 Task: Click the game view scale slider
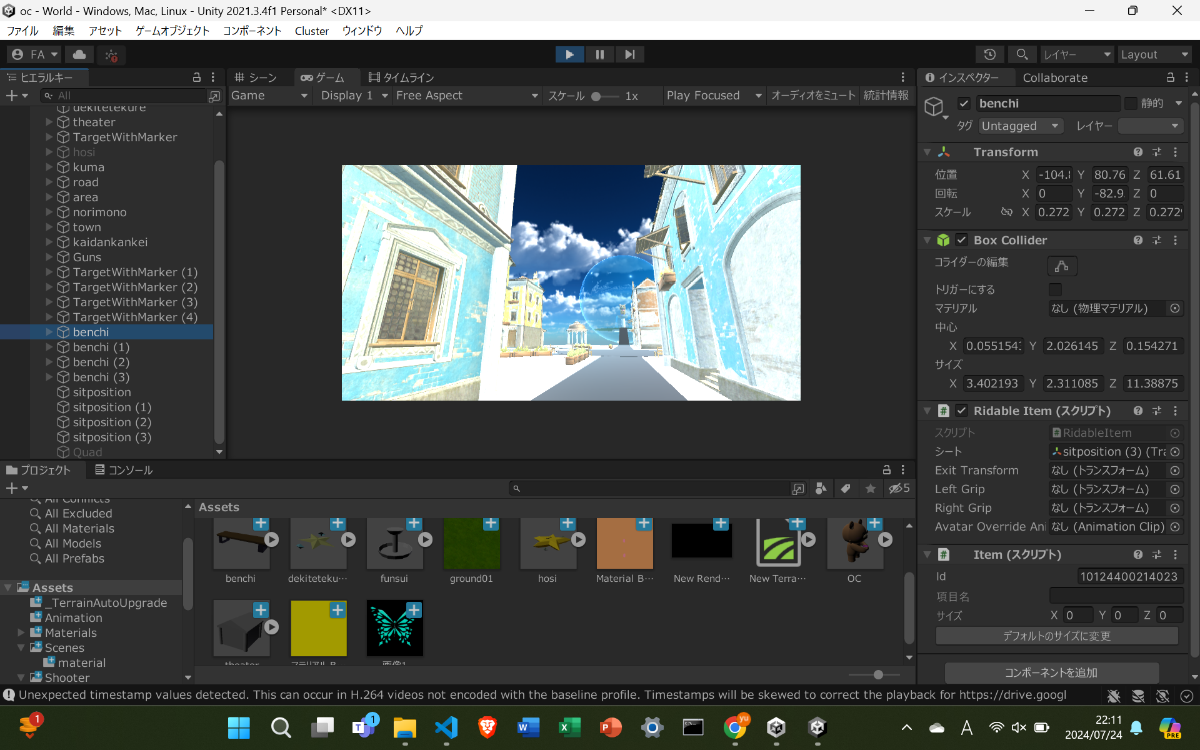(604, 96)
